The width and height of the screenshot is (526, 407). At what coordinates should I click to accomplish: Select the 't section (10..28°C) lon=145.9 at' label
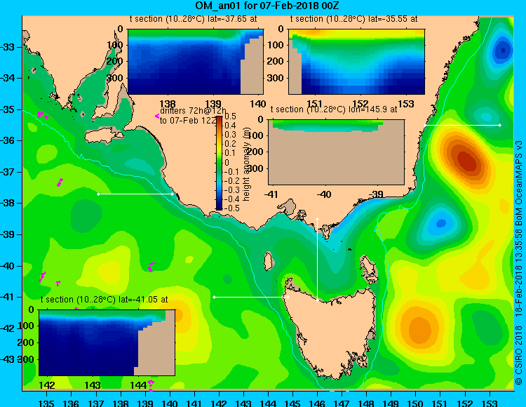click(334, 109)
